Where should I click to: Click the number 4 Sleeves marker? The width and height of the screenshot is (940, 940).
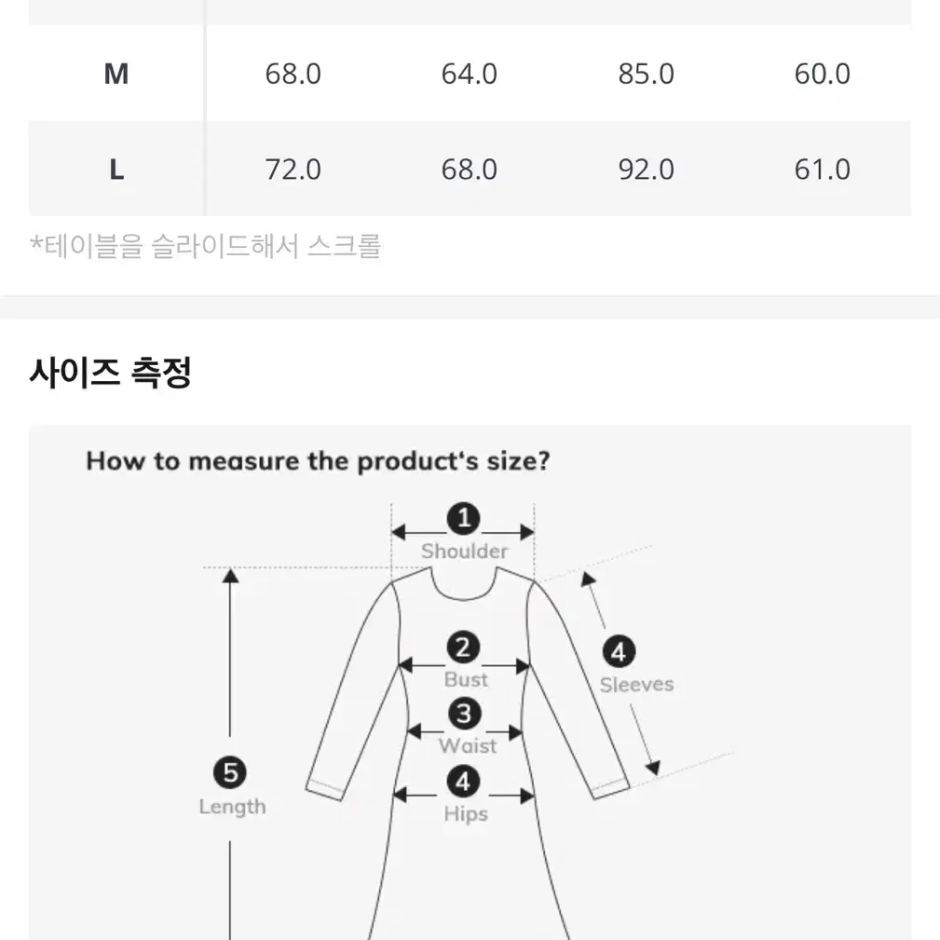pyautogui.click(x=619, y=651)
